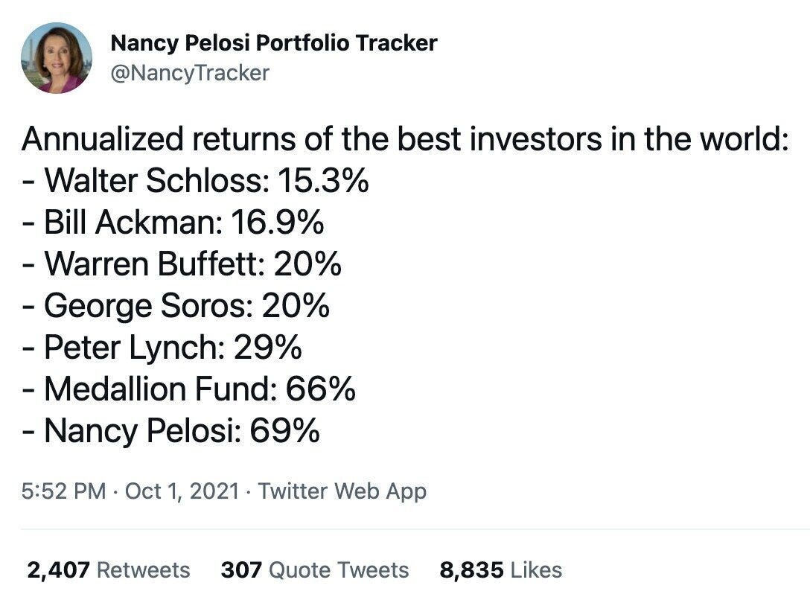
Task: Open the Twitter Web App source link
Action: pos(342,491)
